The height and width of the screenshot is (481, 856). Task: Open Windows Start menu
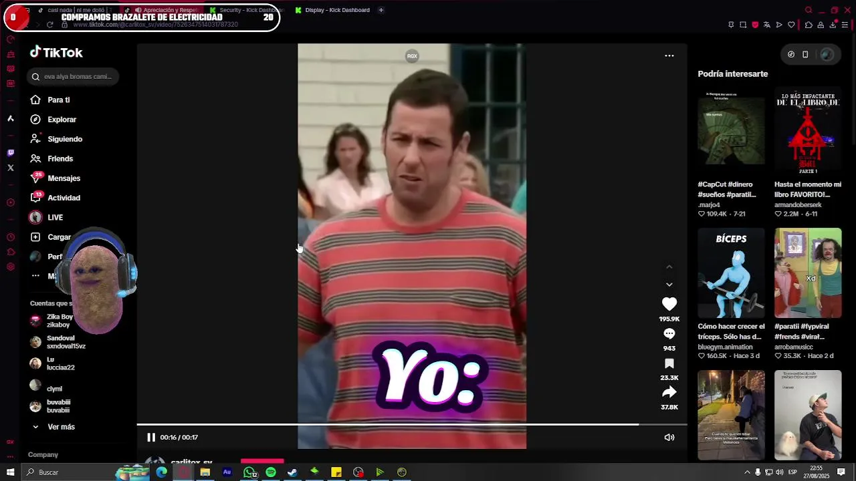coord(10,472)
